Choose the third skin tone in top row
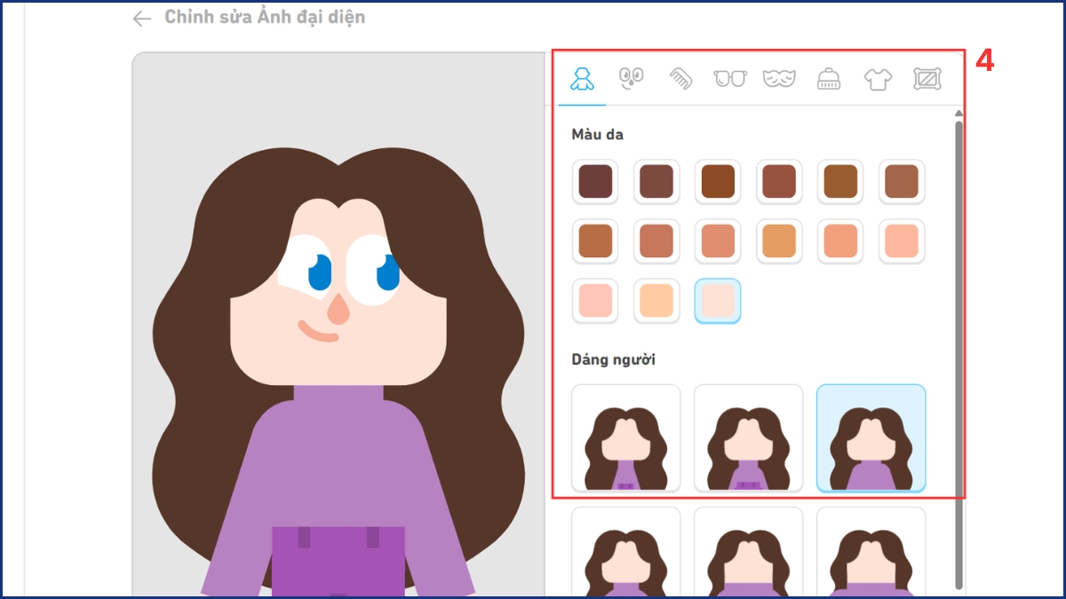Viewport: 1066px width, 599px height. [718, 182]
